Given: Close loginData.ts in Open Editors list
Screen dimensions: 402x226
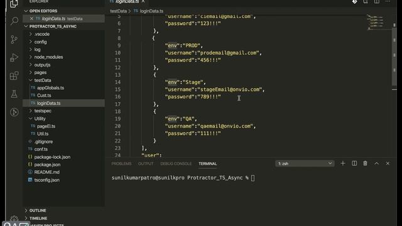Looking at the screenshot, I should click(31, 18).
